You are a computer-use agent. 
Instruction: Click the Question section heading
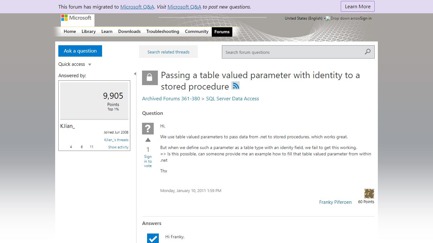[x=152, y=113]
